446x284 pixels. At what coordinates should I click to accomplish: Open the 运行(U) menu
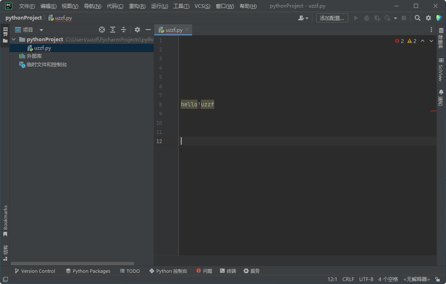pyautogui.click(x=160, y=6)
